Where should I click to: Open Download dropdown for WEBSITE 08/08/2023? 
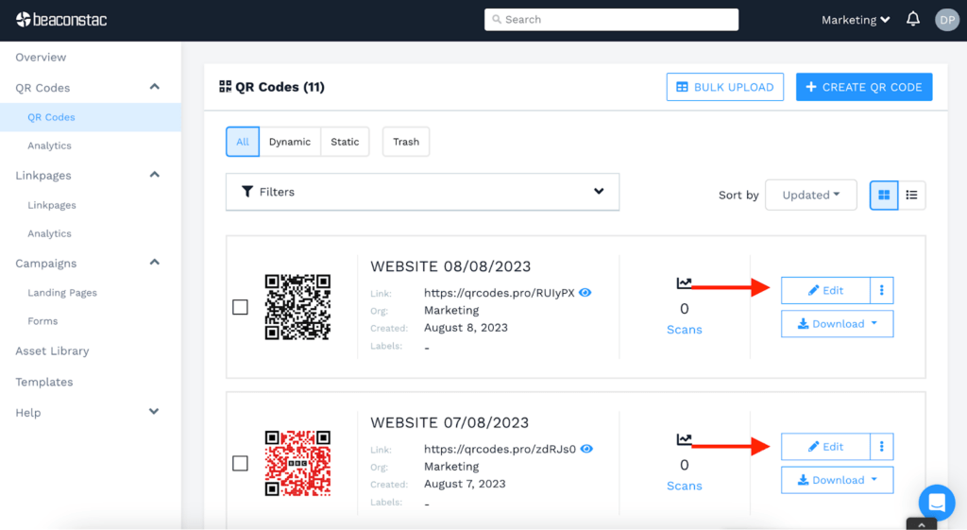point(837,323)
